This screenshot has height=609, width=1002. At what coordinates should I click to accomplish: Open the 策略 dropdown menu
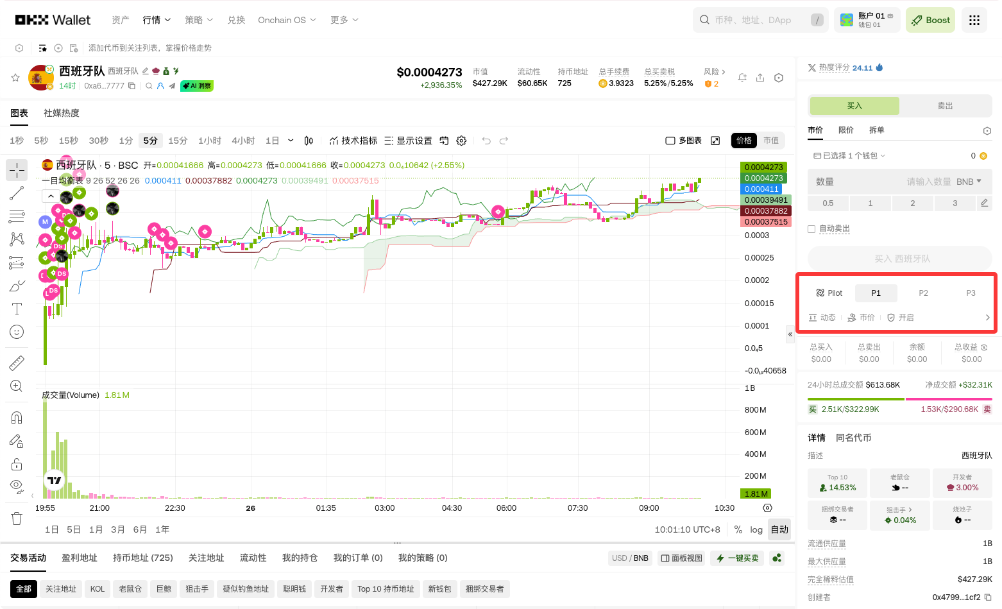click(199, 20)
